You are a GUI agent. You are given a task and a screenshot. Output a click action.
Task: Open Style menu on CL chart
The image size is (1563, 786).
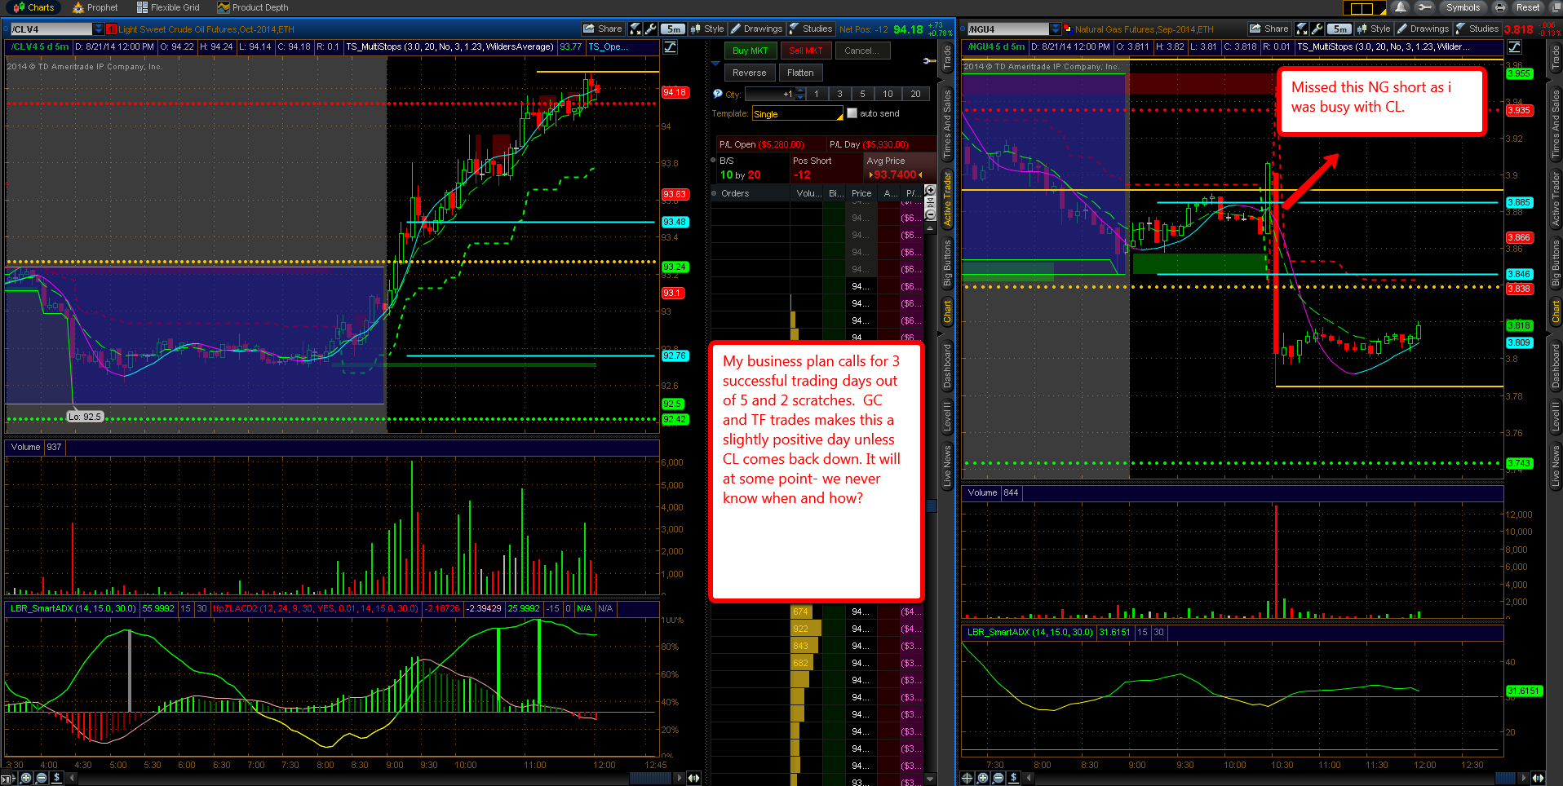click(707, 29)
